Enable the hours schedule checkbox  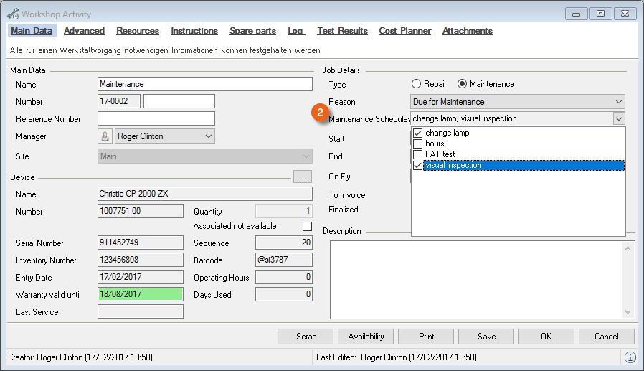[417, 144]
